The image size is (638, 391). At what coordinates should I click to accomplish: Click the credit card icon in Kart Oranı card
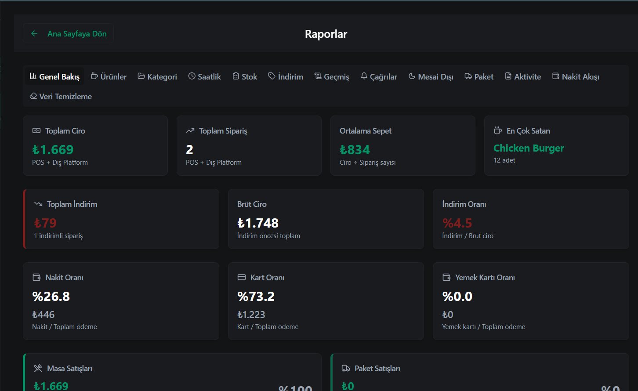(x=241, y=277)
